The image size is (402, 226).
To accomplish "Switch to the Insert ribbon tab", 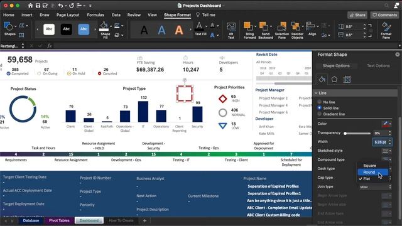I will (27, 15).
